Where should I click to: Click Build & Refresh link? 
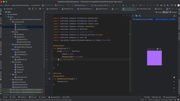165,19
